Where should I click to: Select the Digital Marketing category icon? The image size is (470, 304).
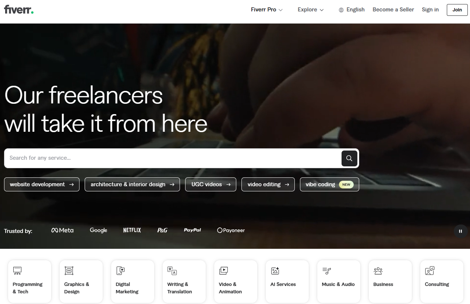tap(120, 271)
